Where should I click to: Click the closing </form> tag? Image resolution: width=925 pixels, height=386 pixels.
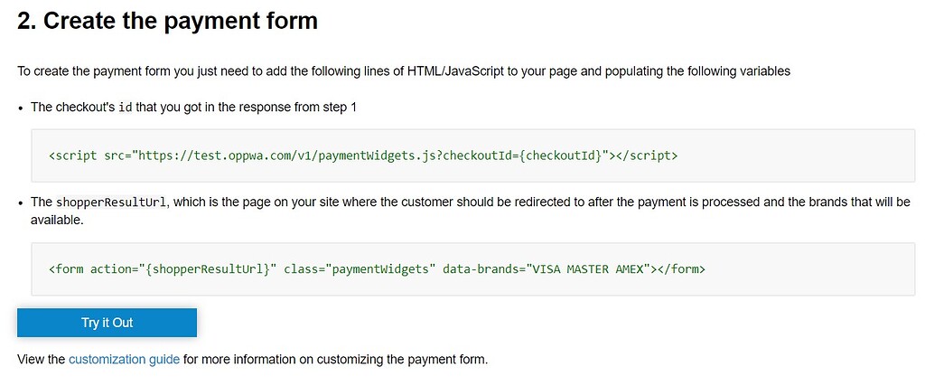click(x=681, y=269)
